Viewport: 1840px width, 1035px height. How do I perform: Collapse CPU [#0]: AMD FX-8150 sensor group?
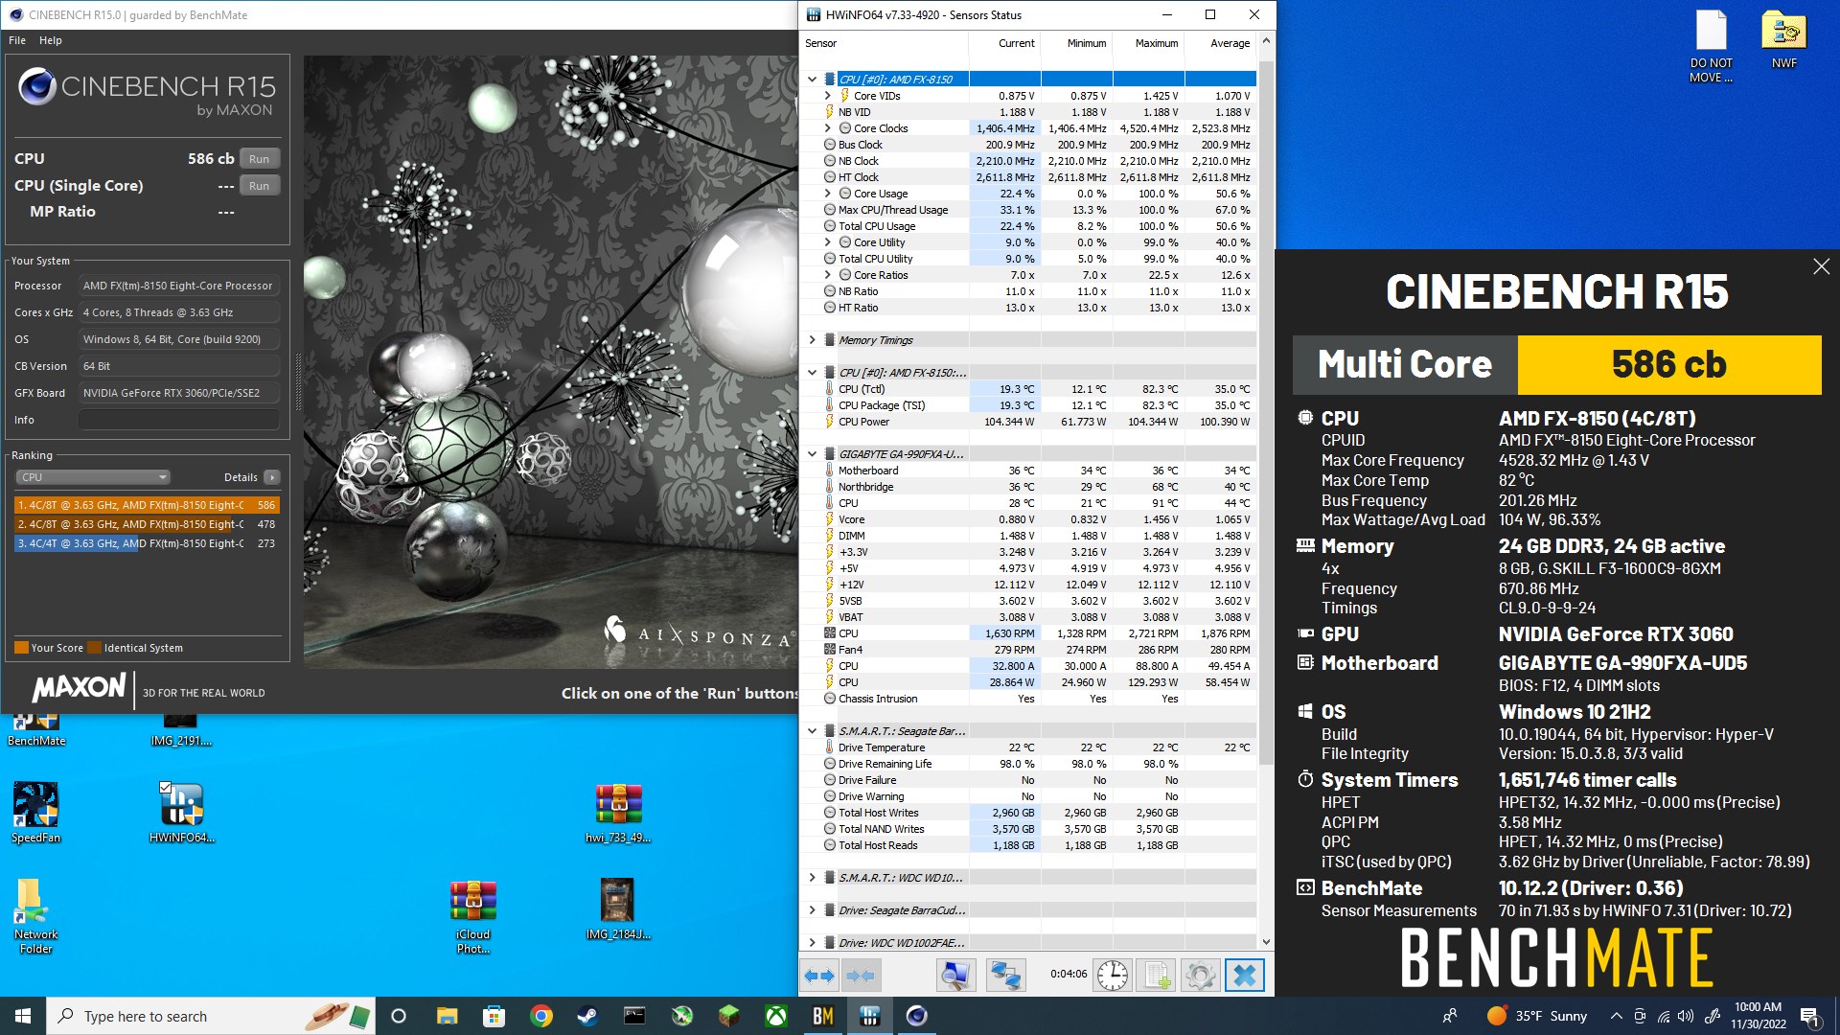pyautogui.click(x=812, y=80)
